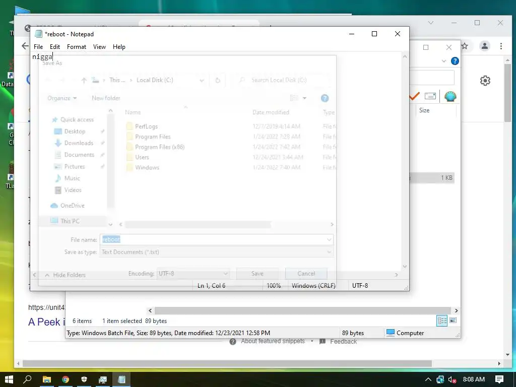Click the Feedback link in Chrome page
The height and width of the screenshot is (387, 516).
(x=343, y=342)
